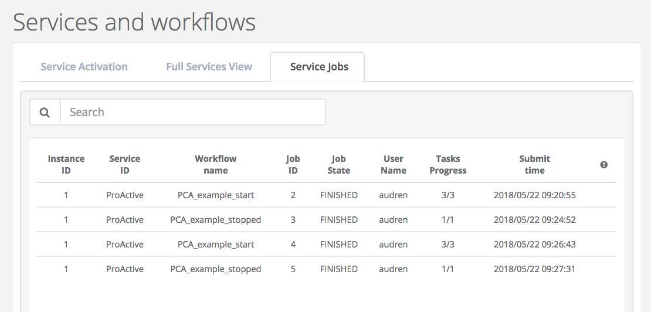Click the Job State column header
Viewport: 651px width, 312px height.
pos(339,165)
